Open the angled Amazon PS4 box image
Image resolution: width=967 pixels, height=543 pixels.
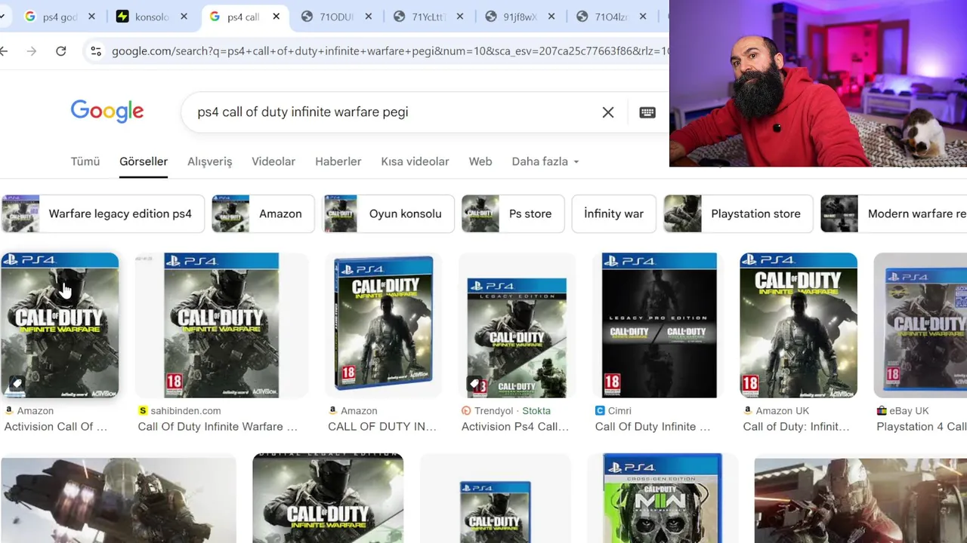[x=383, y=325]
